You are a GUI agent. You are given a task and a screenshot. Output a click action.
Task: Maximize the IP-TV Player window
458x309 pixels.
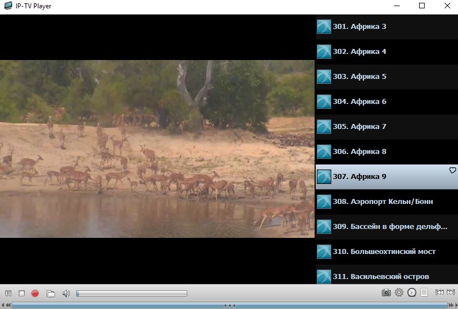pyautogui.click(x=422, y=6)
